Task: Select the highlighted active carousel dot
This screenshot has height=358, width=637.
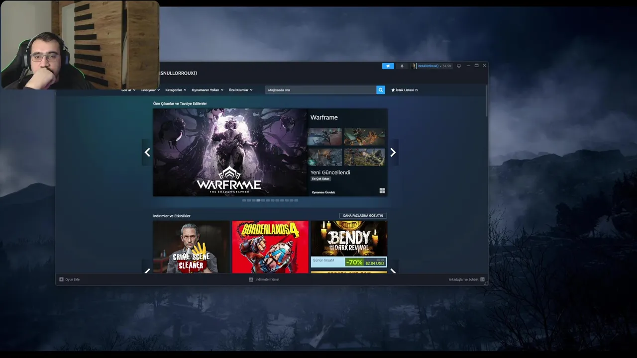Action: (258, 200)
